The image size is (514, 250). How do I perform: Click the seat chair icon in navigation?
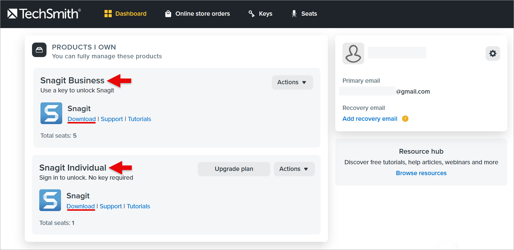294,14
